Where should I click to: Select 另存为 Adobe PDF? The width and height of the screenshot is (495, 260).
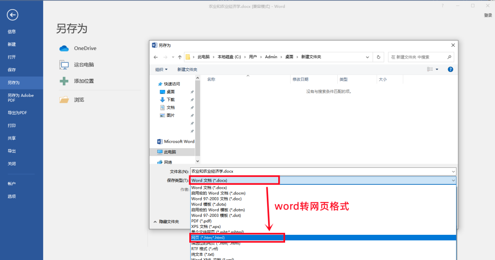point(22,98)
